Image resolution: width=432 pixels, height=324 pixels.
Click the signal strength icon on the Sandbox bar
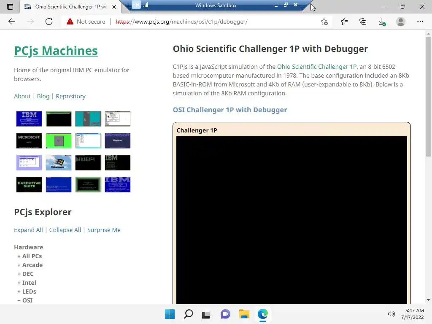point(146,5)
